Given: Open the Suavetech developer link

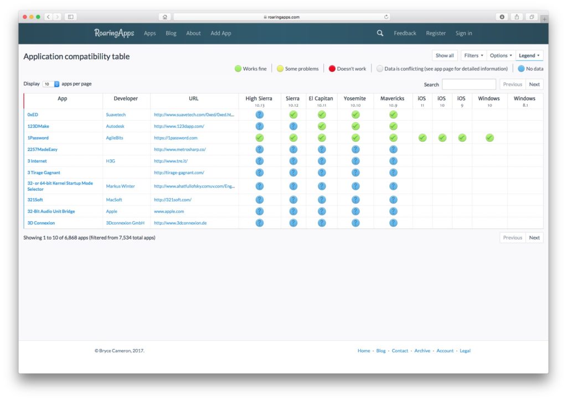Looking at the screenshot, I should click(x=116, y=115).
